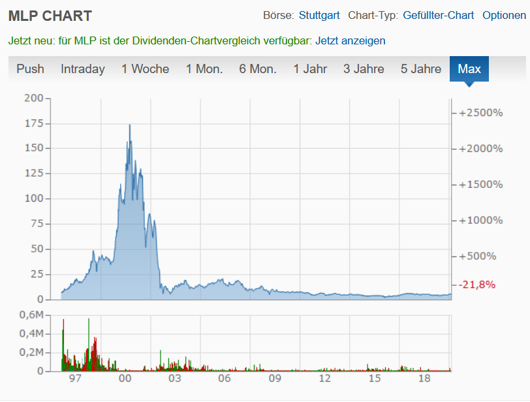530x402 pixels.
Task: Click the 00 year axis label
Action: click(x=125, y=379)
